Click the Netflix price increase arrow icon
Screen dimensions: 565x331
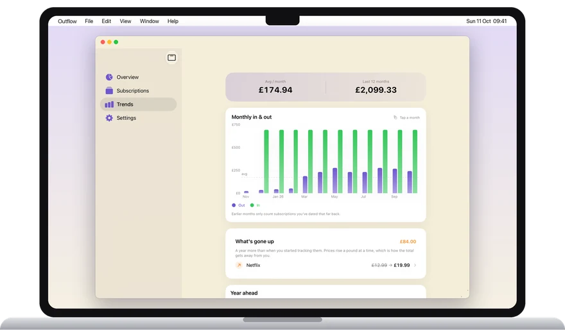click(x=239, y=265)
